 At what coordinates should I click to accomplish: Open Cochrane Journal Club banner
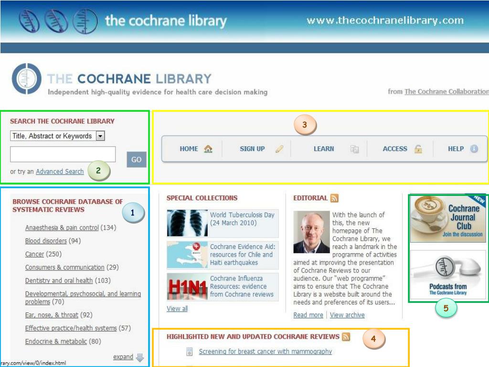448,219
